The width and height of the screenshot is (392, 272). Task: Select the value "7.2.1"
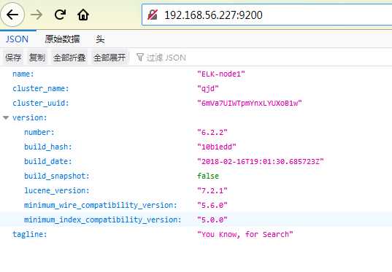click(x=212, y=190)
